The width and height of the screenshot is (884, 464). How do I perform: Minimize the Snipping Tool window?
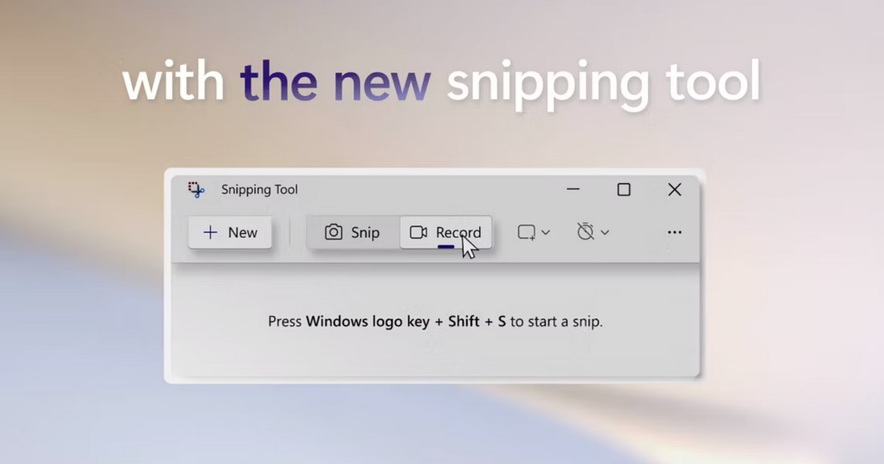573,189
